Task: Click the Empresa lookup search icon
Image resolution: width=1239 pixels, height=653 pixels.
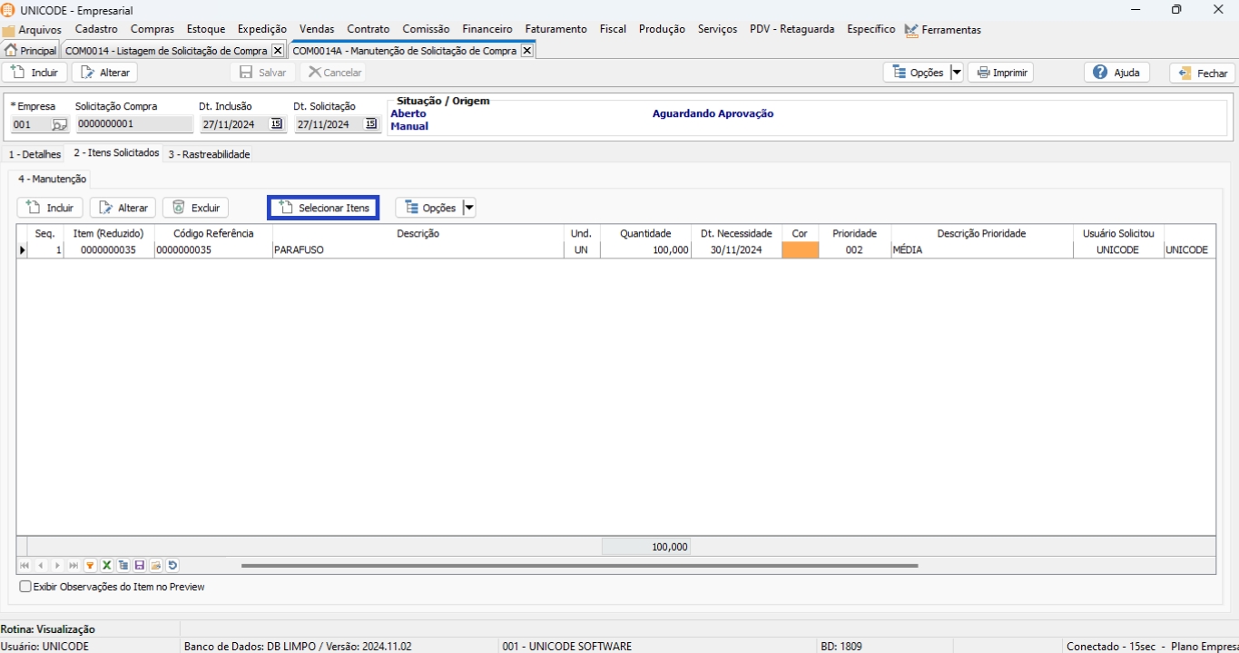Action: [59, 124]
